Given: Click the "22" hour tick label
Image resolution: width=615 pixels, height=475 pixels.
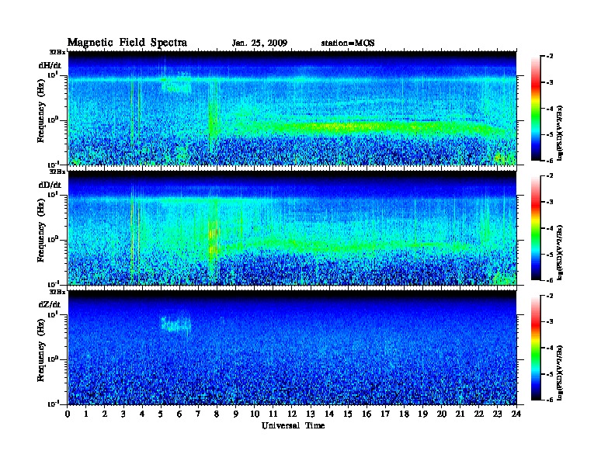Looking at the screenshot, I should [x=479, y=414].
